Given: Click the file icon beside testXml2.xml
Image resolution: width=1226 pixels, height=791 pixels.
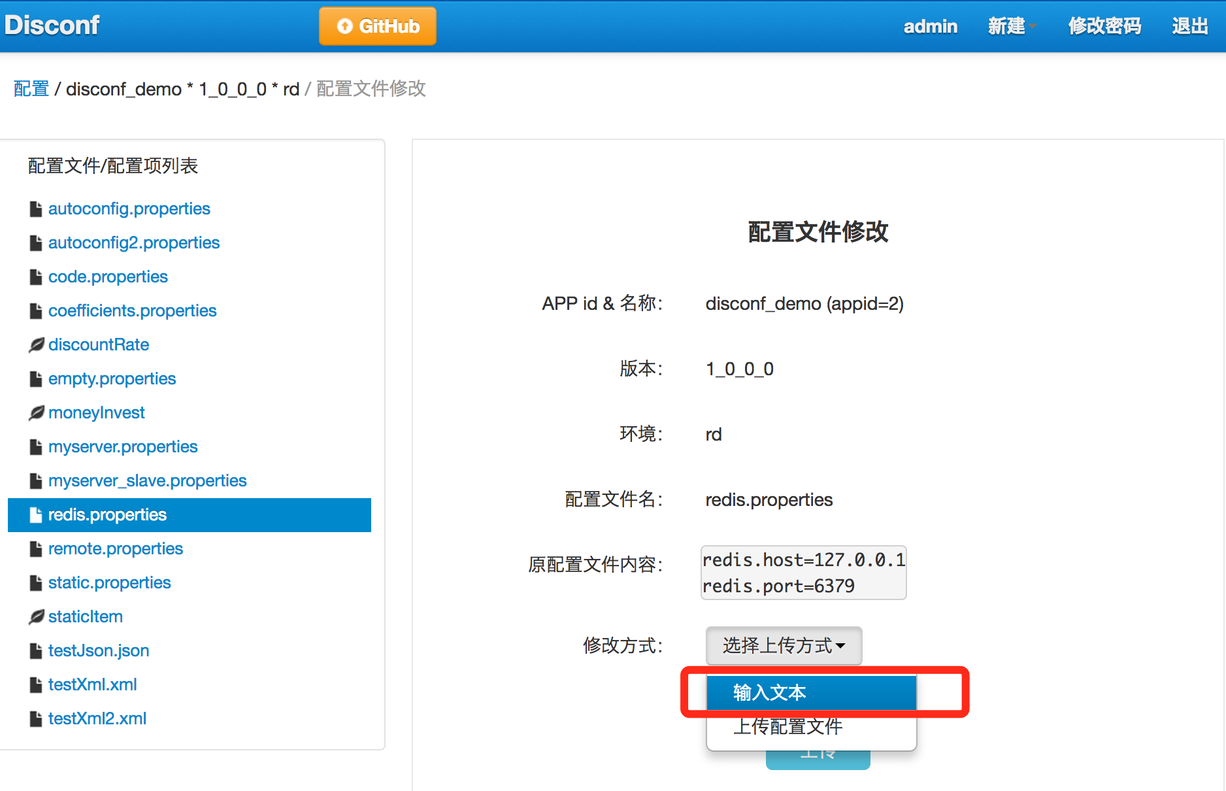Looking at the screenshot, I should [36, 719].
